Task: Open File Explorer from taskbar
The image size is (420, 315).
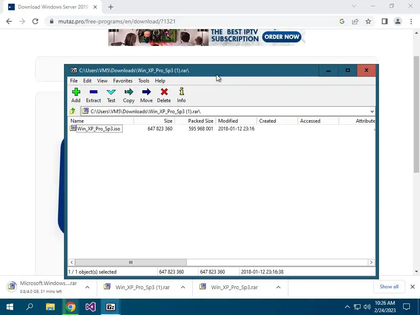Action: (x=50, y=307)
